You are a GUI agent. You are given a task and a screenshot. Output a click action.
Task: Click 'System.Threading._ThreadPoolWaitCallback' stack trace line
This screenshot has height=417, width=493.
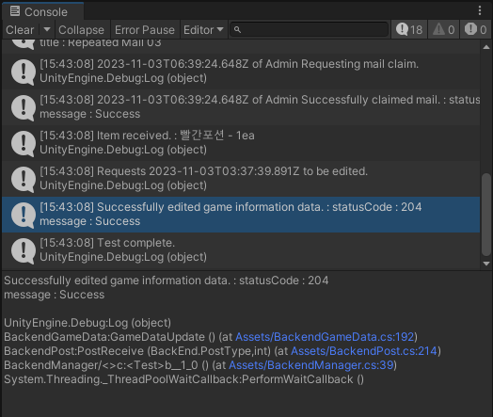183,379
